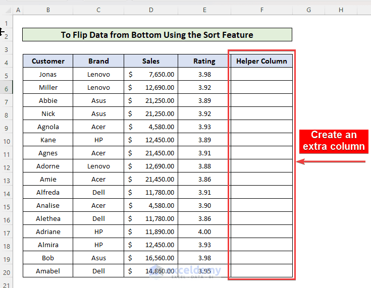Select column D header
Screen dimensions: 371x288
pos(151,10)
